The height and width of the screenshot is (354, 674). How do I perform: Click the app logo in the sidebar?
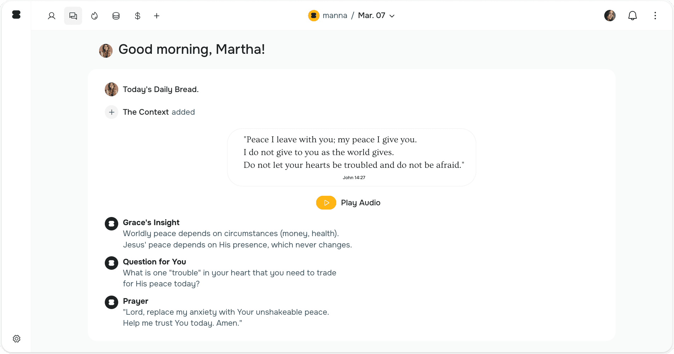click(x=16, y=15)
